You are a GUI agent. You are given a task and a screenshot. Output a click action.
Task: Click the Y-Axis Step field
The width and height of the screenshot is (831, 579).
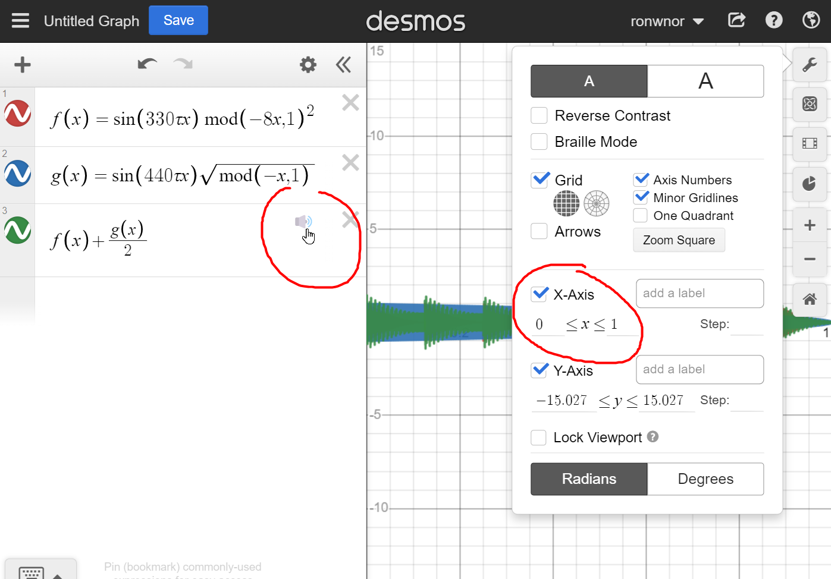tap(747, 401)
